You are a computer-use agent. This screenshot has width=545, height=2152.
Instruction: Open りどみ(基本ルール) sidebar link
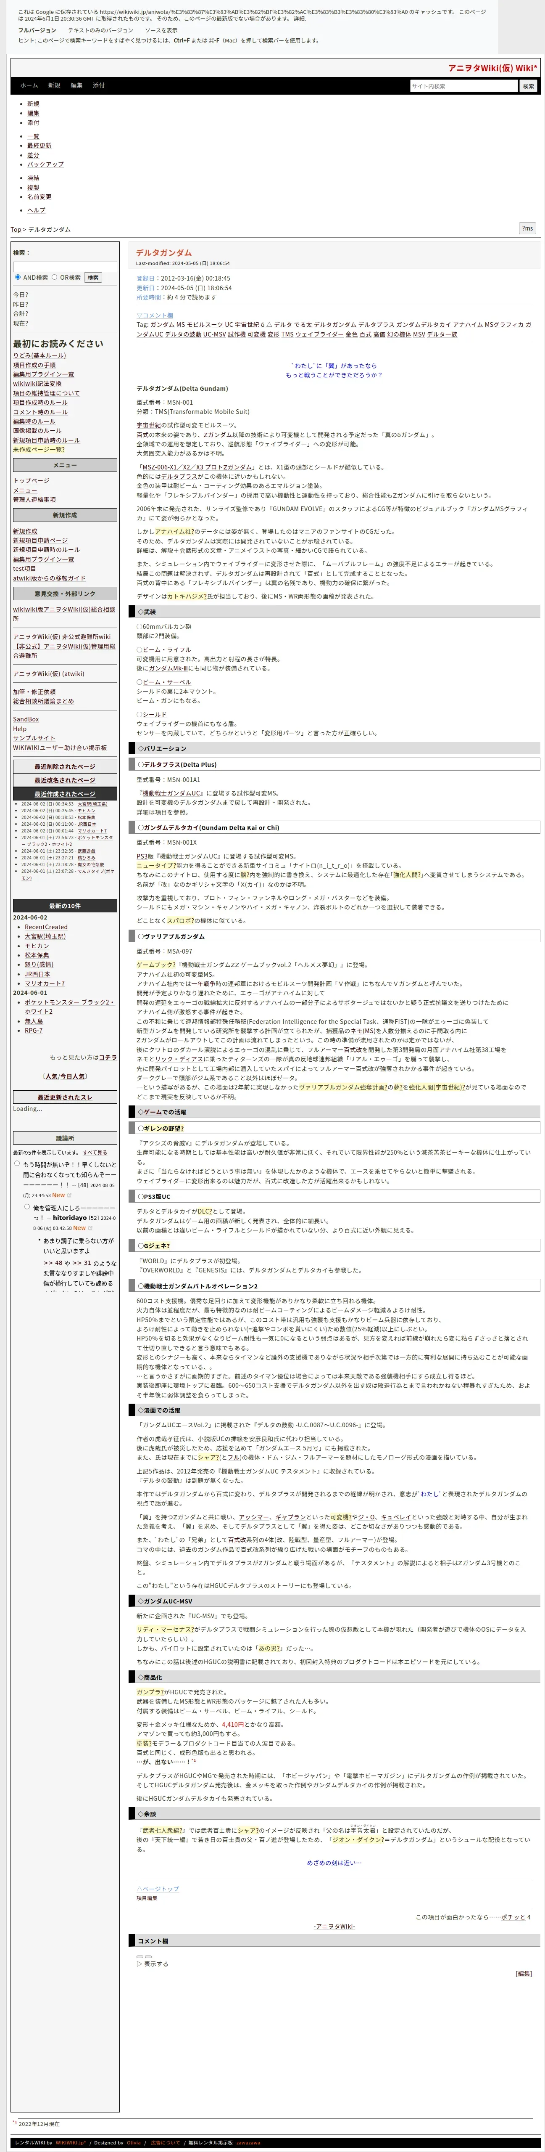click(39, 355)
